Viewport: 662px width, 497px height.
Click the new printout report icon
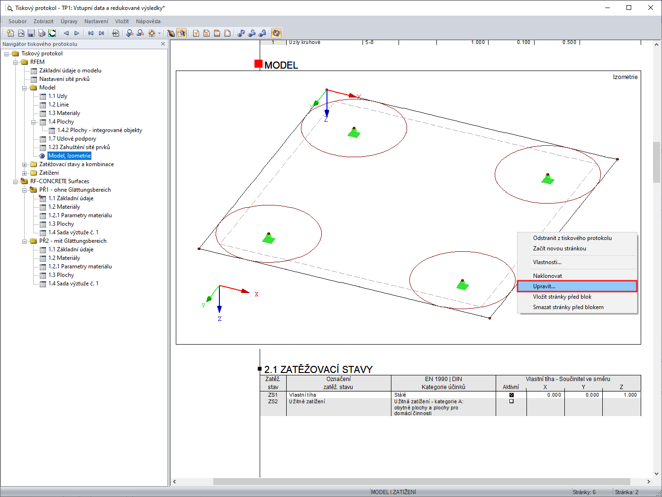tap(10, 33)
